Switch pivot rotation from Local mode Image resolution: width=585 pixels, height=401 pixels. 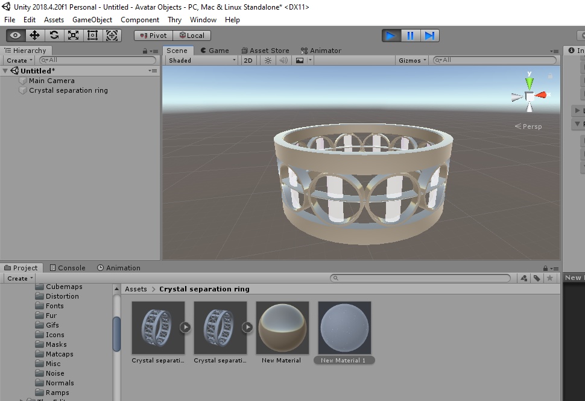192,35
